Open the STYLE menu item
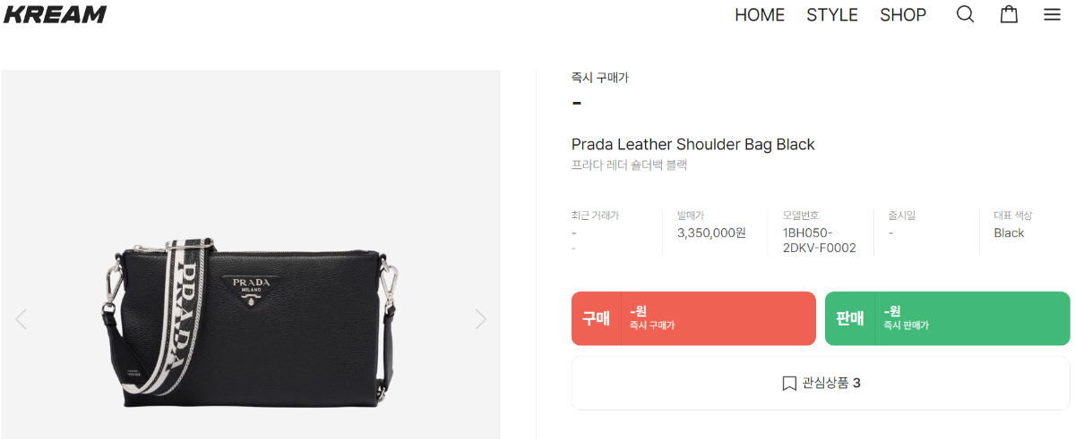The image size is (1075, 439). [832, 15]
